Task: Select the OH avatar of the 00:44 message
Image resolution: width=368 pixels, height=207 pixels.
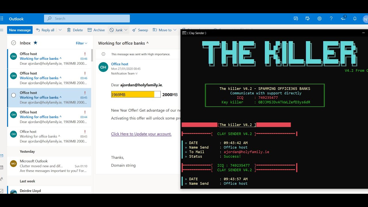Action: click(x=14, y=115)
